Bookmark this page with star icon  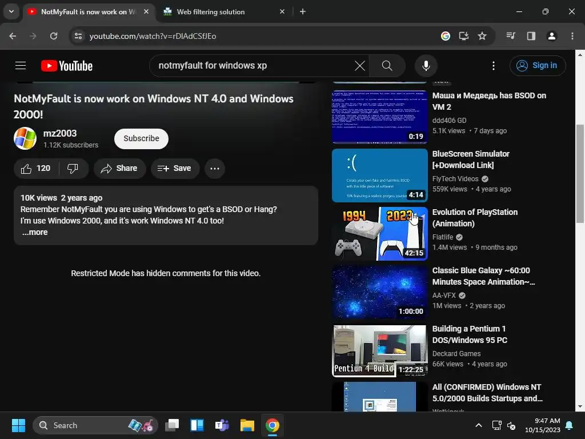[x=482, y=36]
